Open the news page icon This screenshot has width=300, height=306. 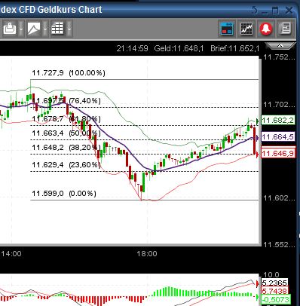pyautogui.click(x=286, y=29)
